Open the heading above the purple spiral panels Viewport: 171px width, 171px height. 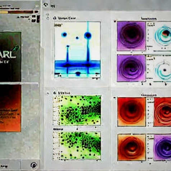pos(149,19)
